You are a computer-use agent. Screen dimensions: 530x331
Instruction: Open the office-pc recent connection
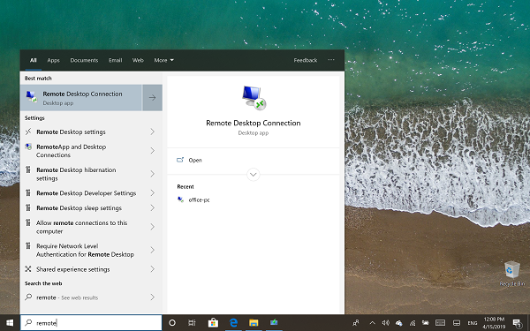[x=199, y=199]
